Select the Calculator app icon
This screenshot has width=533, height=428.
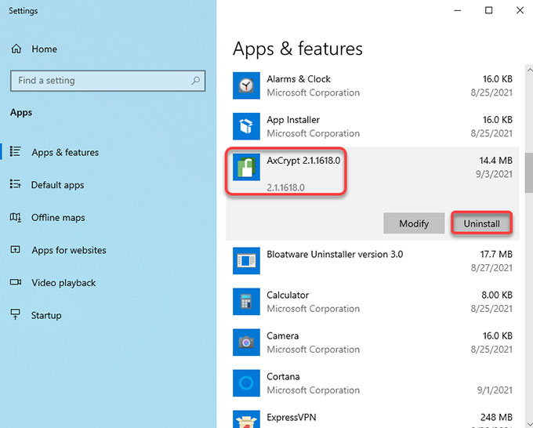click(x=246, y=302)
